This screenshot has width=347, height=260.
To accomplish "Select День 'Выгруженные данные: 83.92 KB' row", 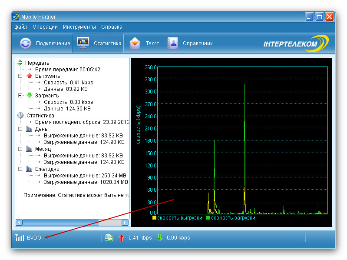I will pyautogui.click(x=83, y=136).
